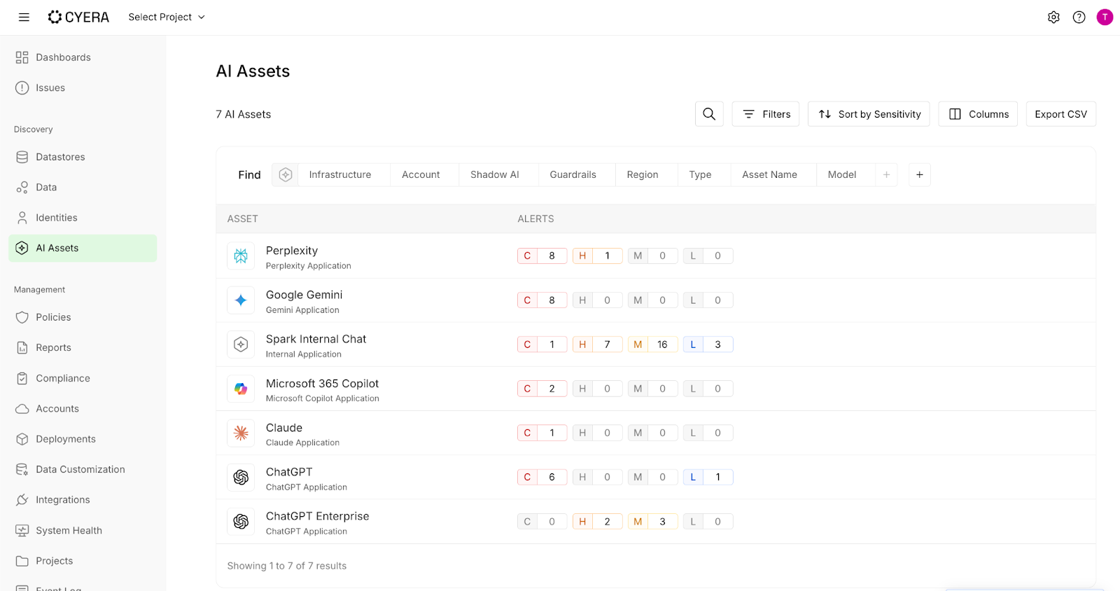The image size is (1120, 591).
Task: Open Compliance in the sidebar
Action: coord(83,378)
